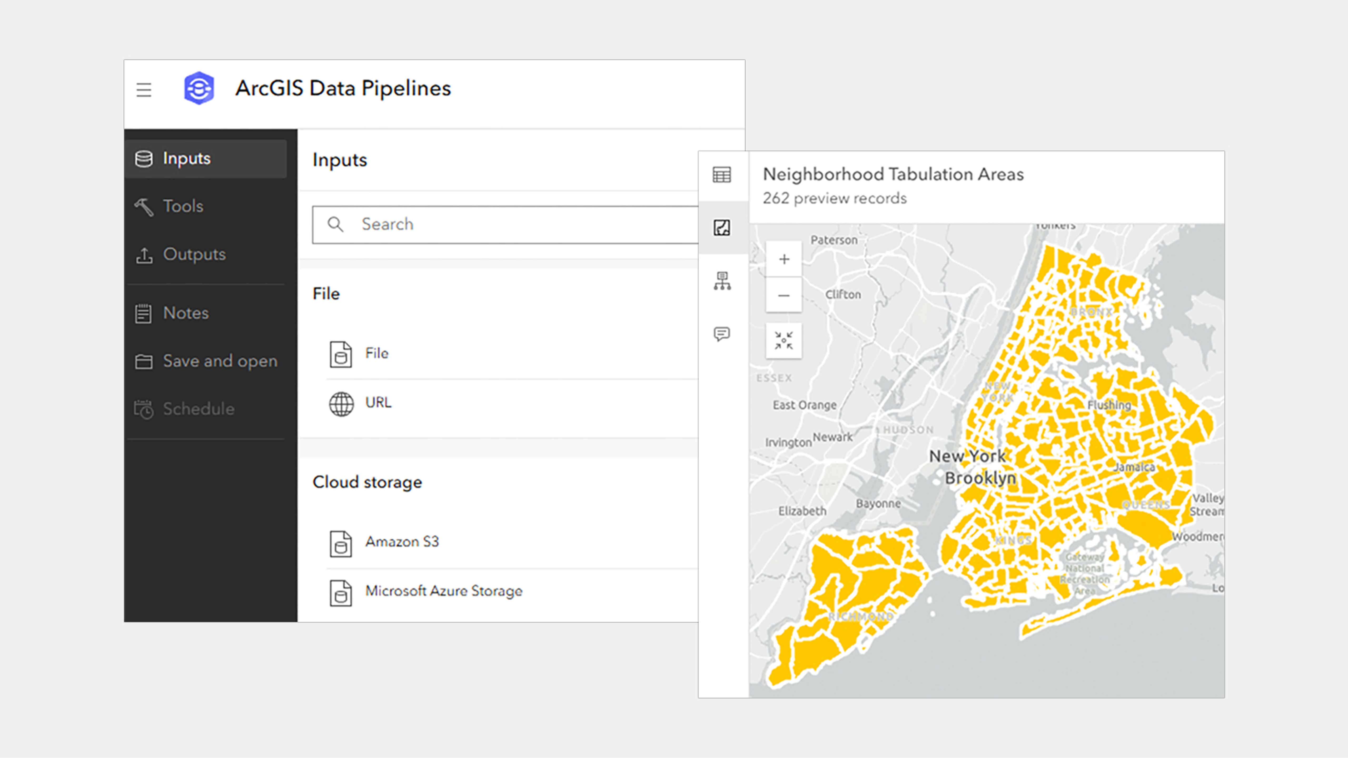Click the Tools hammer icon
The width and height of the screenshot is (1348, 758).
[x=144, y=207]
